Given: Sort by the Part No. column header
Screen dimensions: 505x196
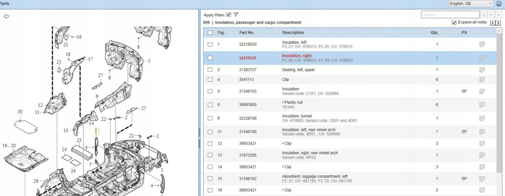Looking at the screenshot, I should click(247, 33).
